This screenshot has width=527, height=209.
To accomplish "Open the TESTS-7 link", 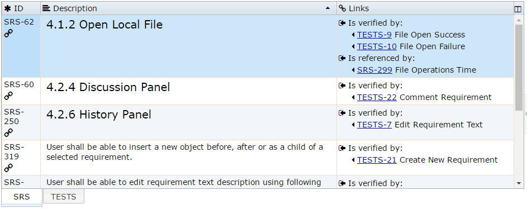I will (374, 125).
